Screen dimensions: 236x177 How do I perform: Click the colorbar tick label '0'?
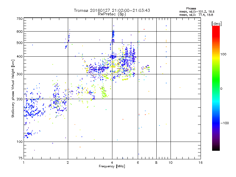[x=221, y=89]
